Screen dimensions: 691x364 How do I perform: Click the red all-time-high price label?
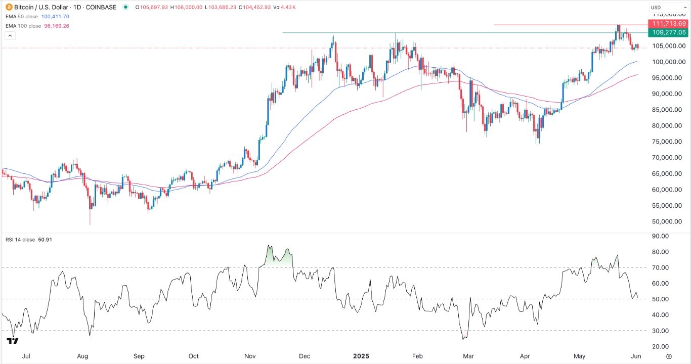(669, 23)
